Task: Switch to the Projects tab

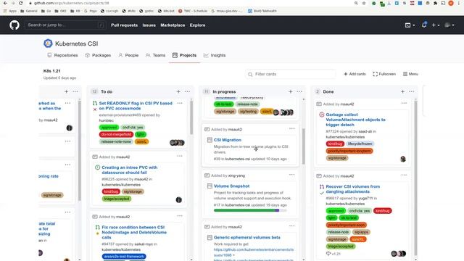Action: click(x=184, y=55)
